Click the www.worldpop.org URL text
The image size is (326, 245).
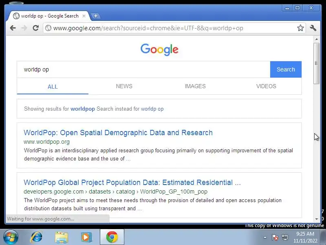(x=46, y=142)
